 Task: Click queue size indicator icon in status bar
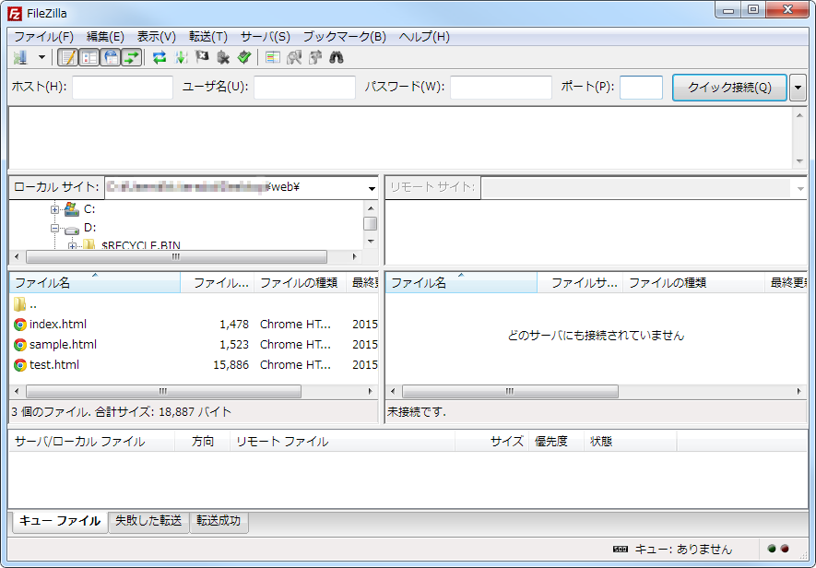coord(621,549)
